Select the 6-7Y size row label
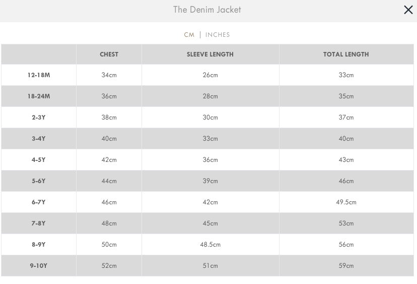The image size is (417, 284). point(39,202)
